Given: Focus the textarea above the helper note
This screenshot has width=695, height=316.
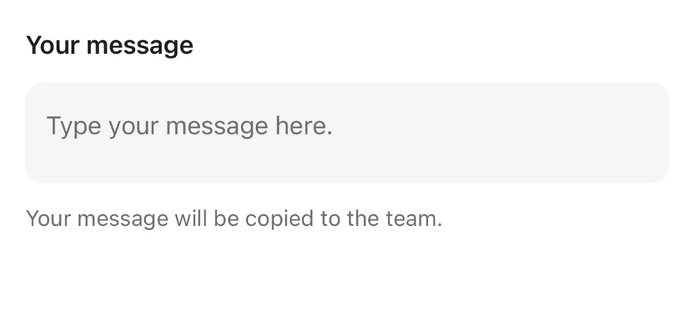Looking at the screenshot, I should click(x=347, y=133).
